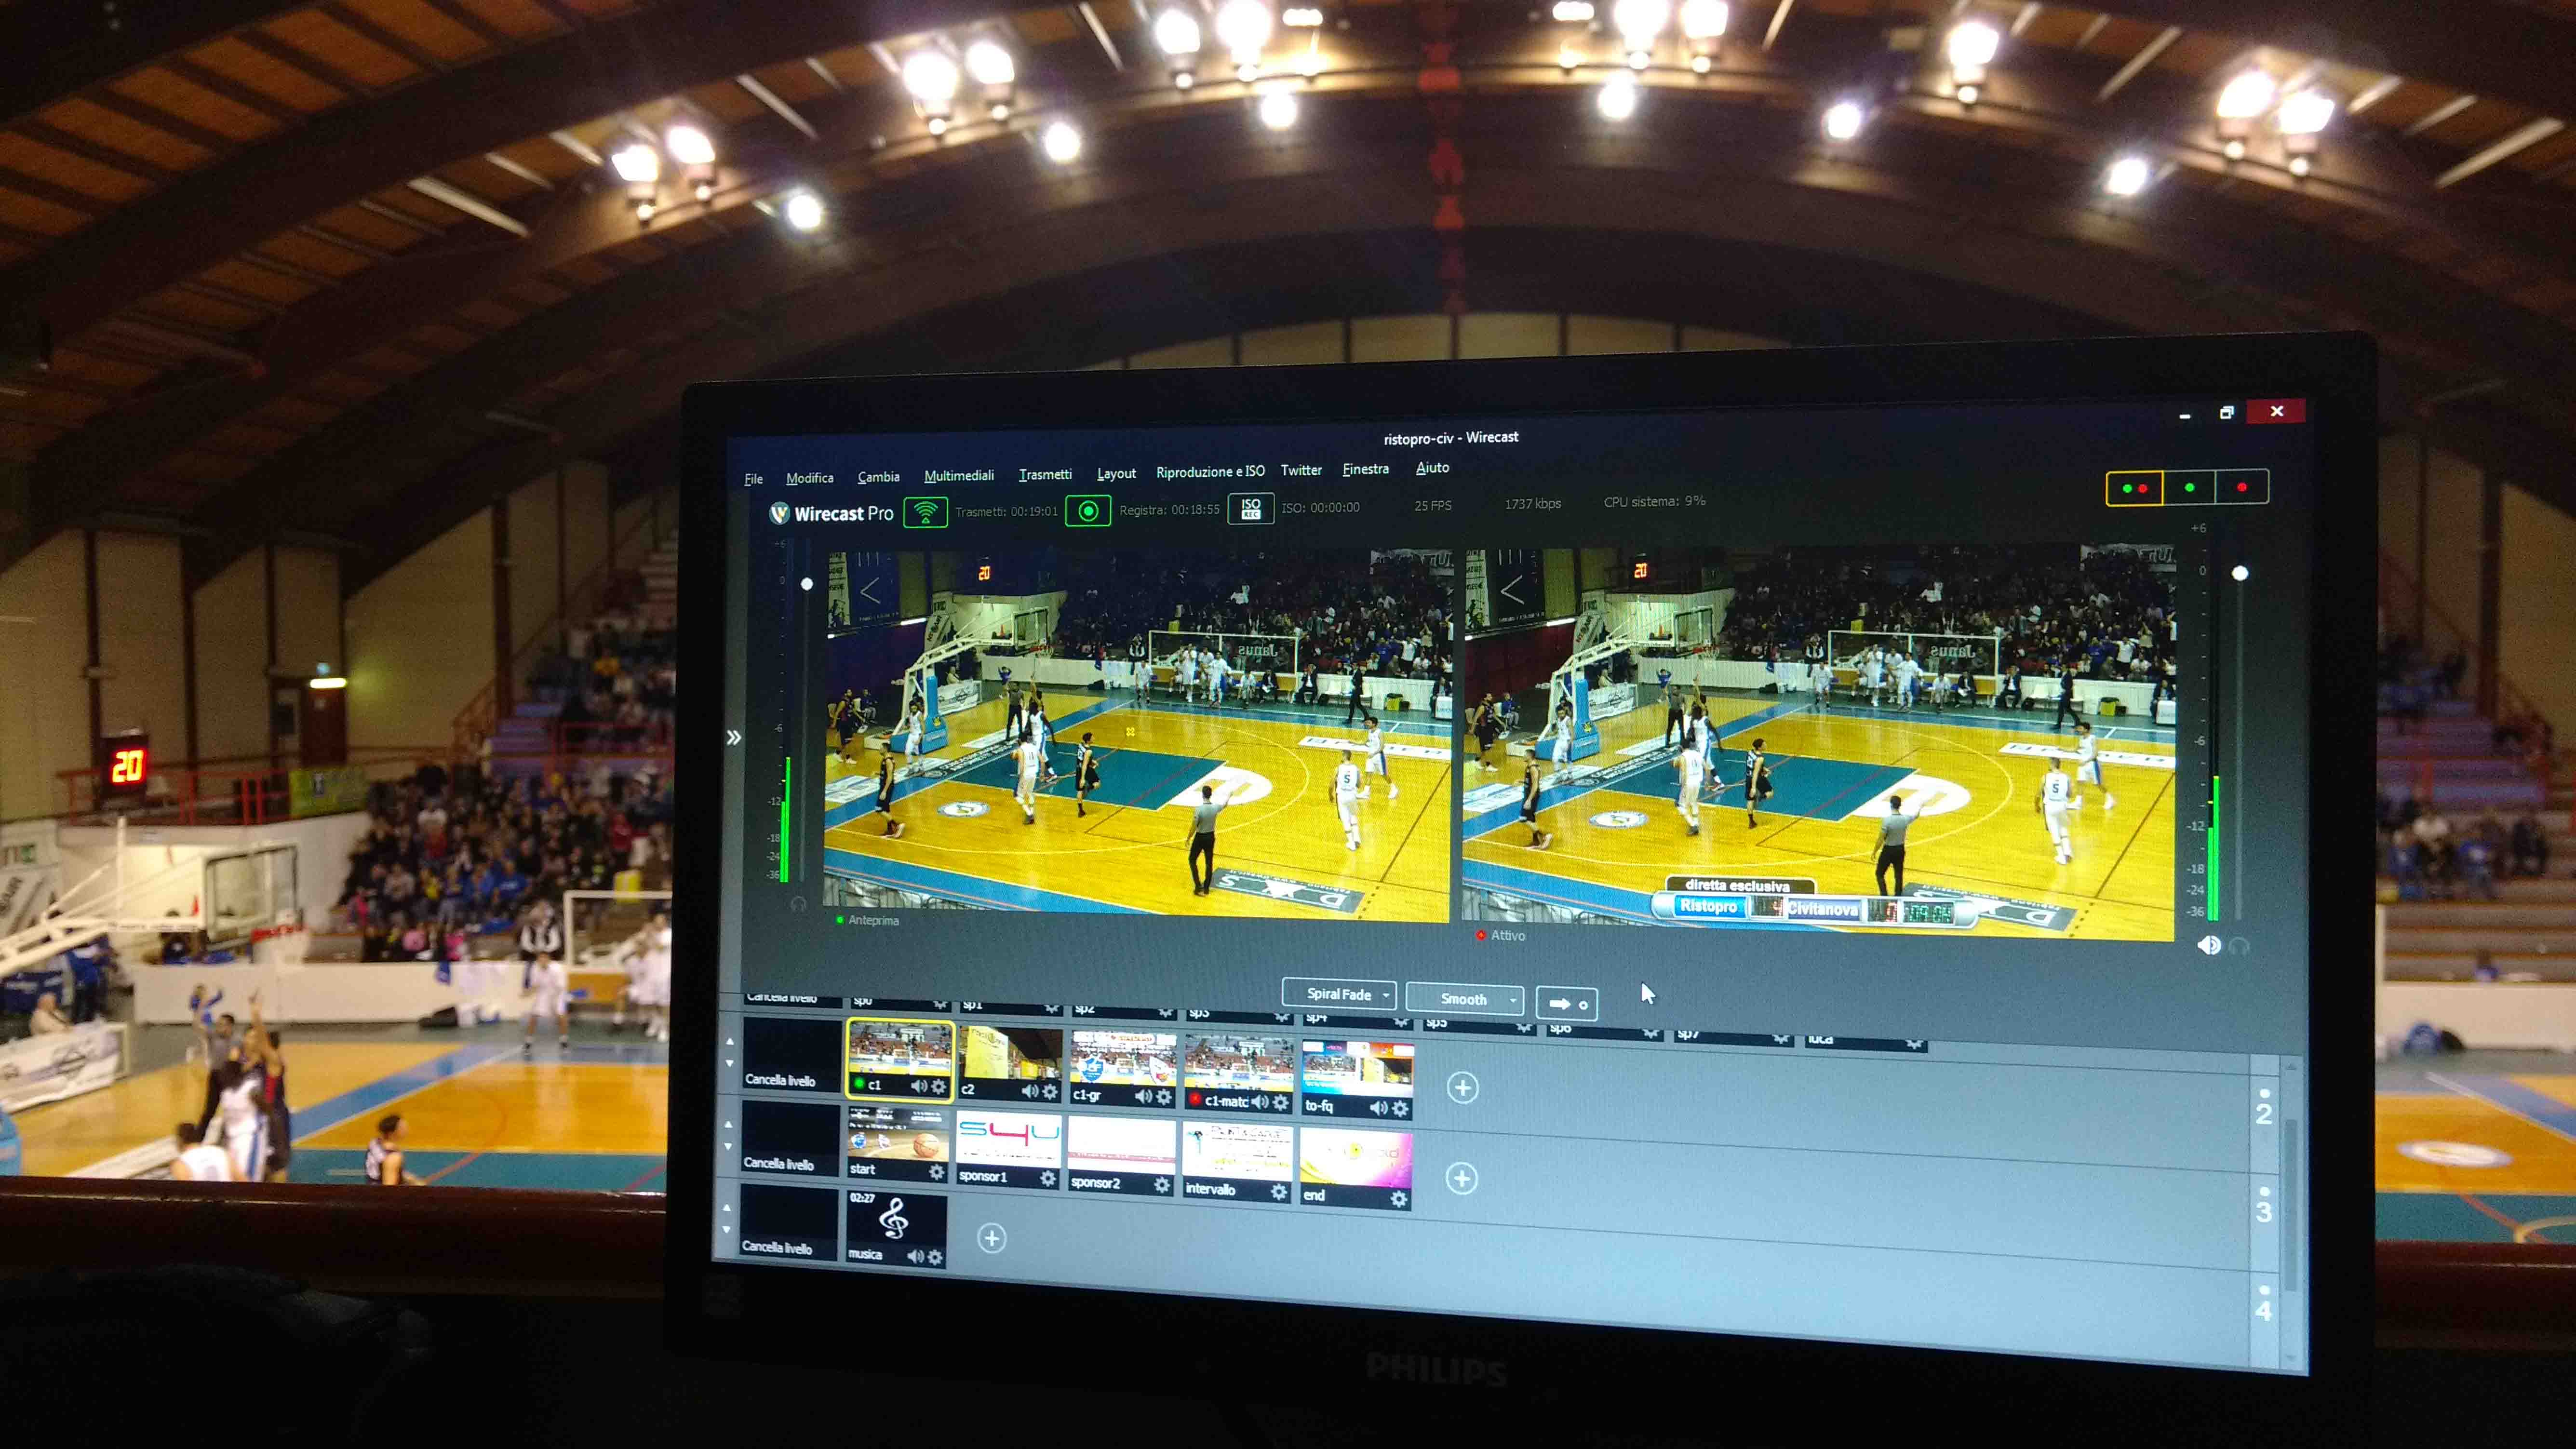Image resolution: width=2576 pixels, height=1449 pixels.
Task: Open the Twitter menu
Action: [x=1301, y=470]
